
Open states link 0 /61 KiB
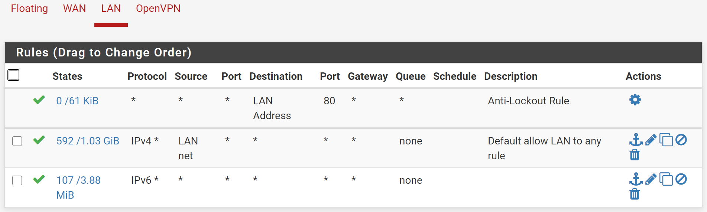pos(77,101)
